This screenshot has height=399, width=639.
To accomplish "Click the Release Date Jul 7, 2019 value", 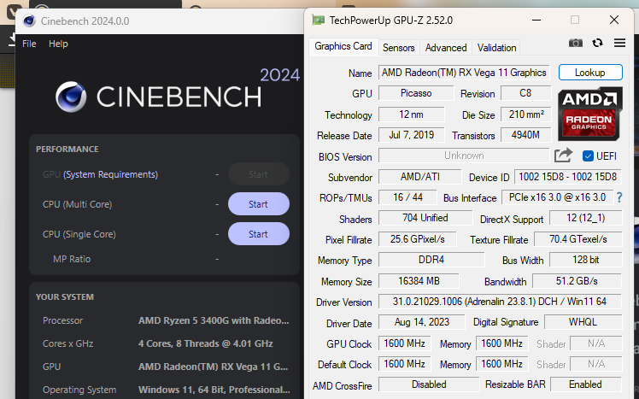I will click(x=411, y=135).
